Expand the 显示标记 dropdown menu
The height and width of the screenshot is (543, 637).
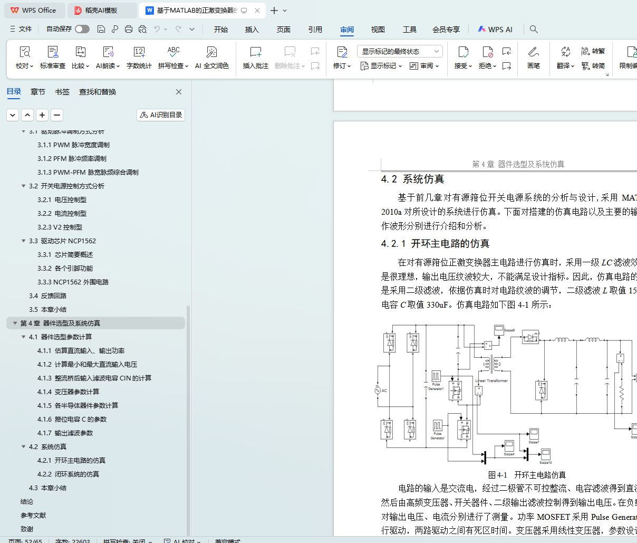coord(381,66)
